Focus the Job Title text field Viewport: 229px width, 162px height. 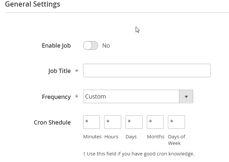[x=147, y=71]
